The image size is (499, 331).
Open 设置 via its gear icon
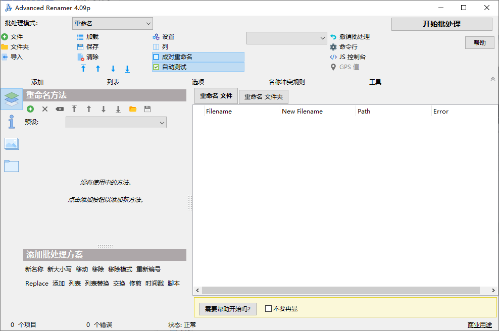pyautogui.click(x=156, y=36)
